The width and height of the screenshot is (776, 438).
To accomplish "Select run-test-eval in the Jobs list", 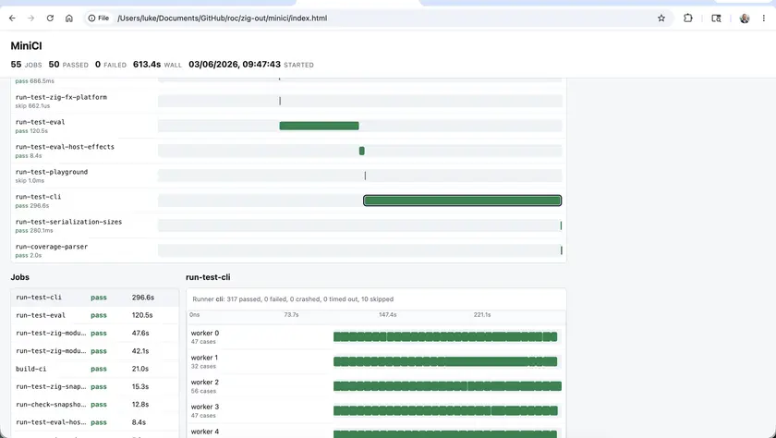I will click(94, 315).
